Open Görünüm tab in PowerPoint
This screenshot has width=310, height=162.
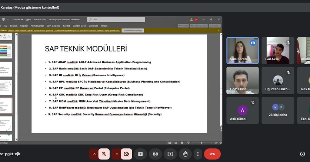pos(93,26)
